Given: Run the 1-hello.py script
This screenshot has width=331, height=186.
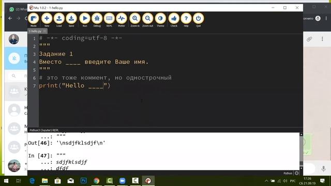Looking at the screenshot, I should click(85, 20).
